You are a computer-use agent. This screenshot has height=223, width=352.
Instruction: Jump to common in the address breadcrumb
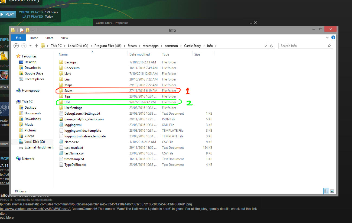point(171,46)
